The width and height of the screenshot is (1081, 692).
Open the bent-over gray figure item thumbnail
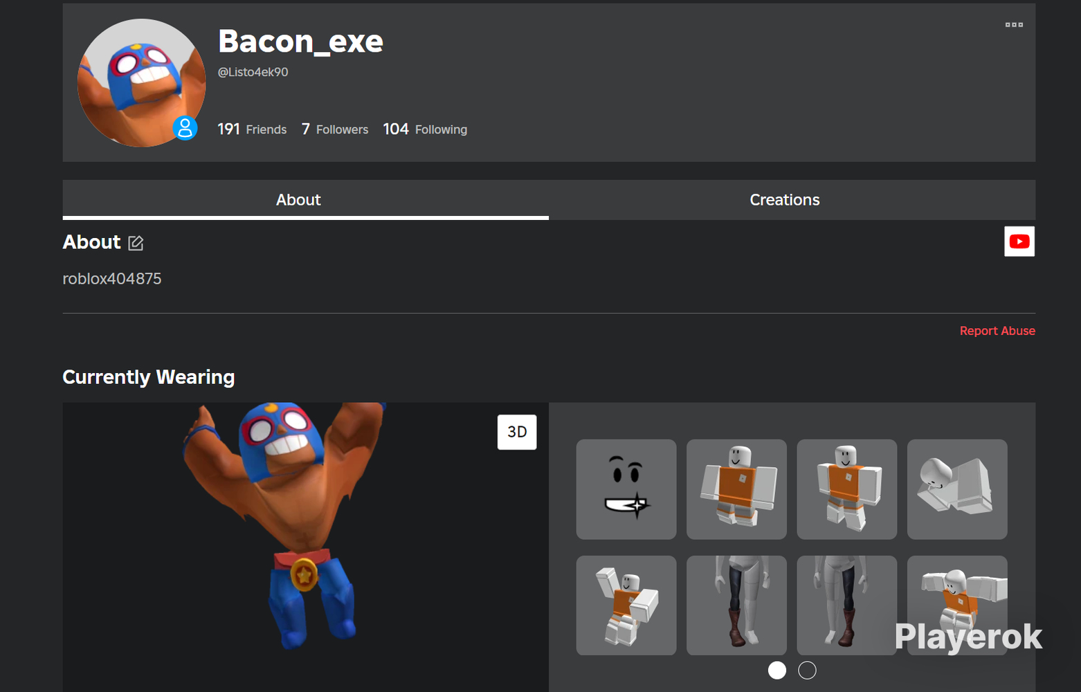(x=957, y=489)
